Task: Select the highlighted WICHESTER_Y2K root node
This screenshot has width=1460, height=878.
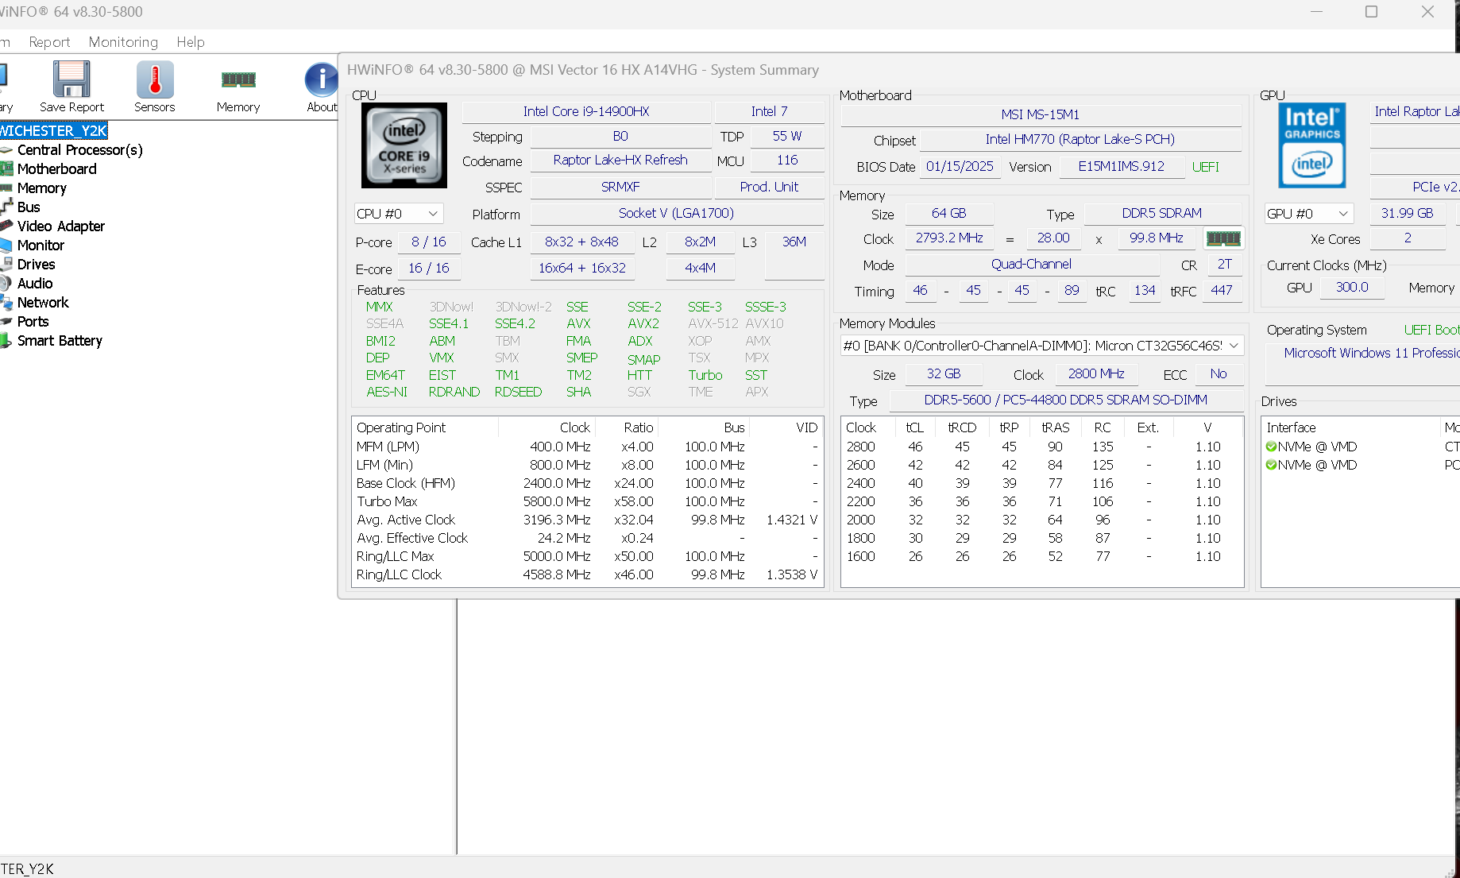Action: [53, 131]
